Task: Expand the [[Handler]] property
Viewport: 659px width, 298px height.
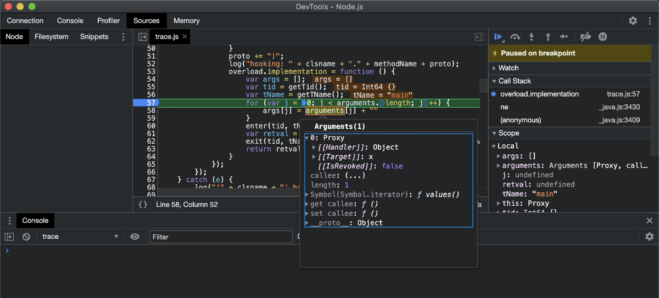Action: click(314, 147)
